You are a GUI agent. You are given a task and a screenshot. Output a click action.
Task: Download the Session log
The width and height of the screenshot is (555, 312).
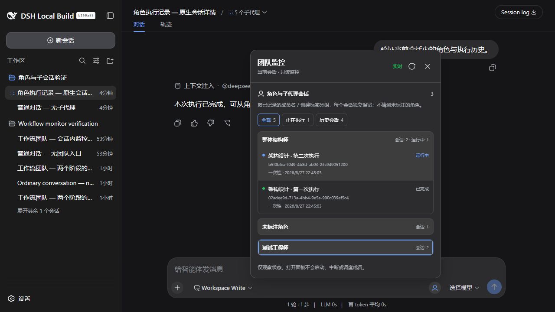coord(519,12)
